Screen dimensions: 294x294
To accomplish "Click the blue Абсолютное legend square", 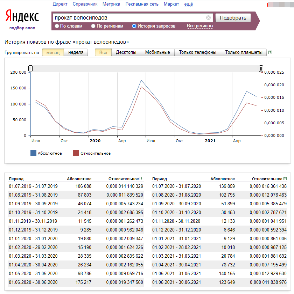I will click(34, 153).
